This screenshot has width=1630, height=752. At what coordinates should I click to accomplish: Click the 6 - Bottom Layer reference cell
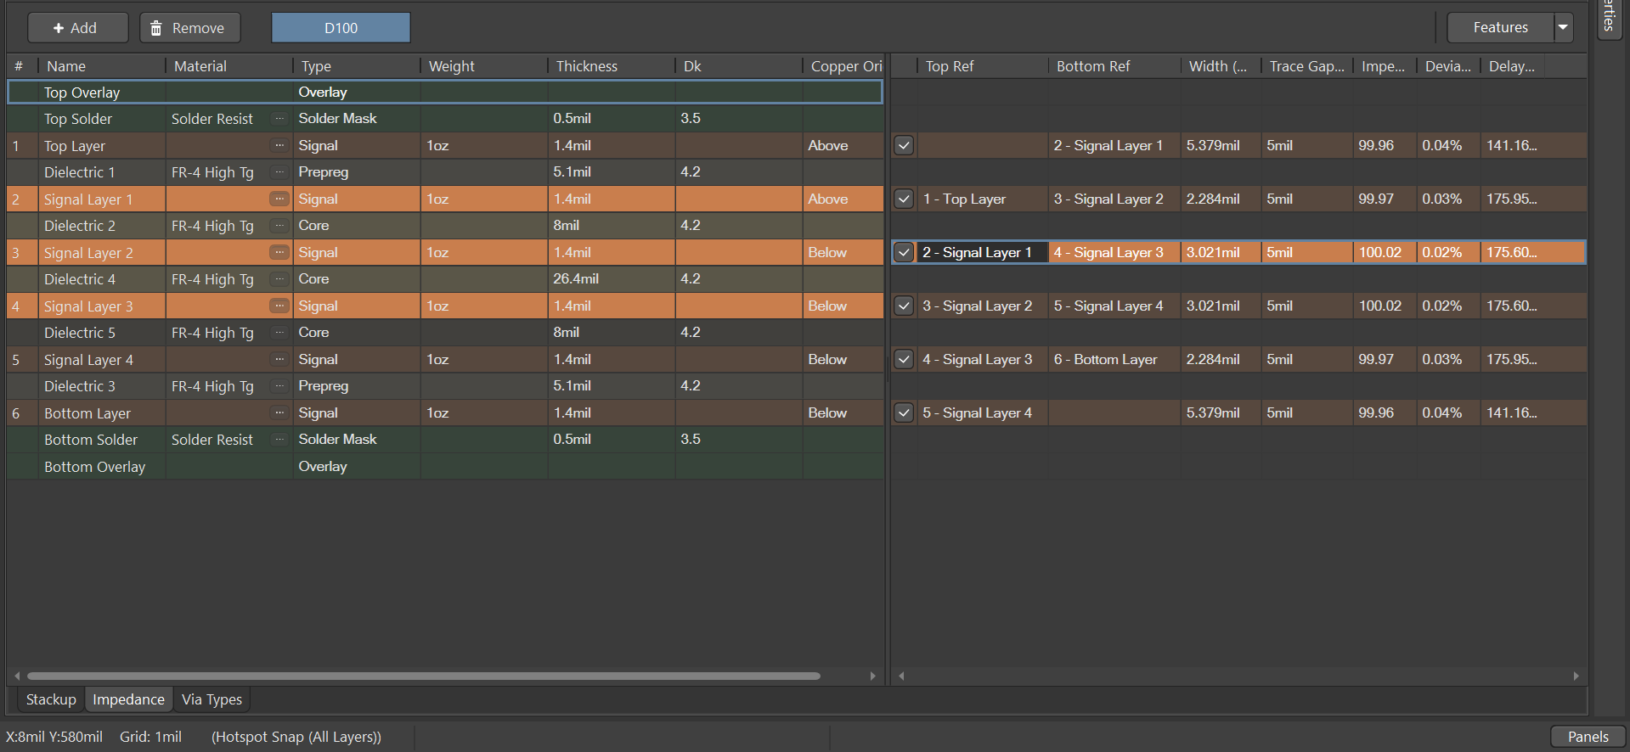coord(1114,359)
